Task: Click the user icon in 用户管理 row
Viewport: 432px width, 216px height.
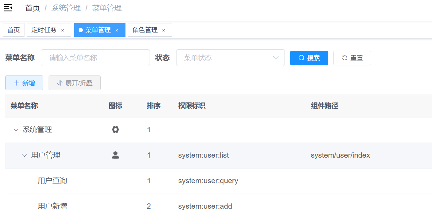Action: pyautogui.click(x=115, y=155)
